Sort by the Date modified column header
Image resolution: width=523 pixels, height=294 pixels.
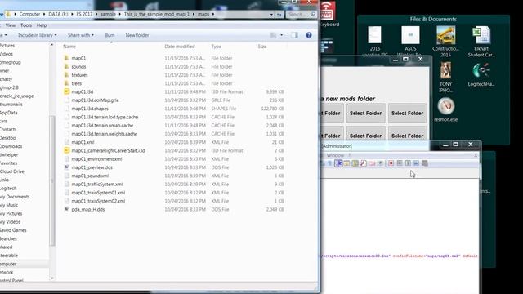(180, 47)
